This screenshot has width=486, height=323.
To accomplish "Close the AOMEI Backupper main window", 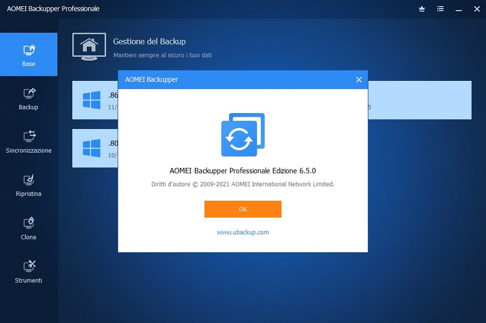I will pyautogui.click(x=477, y=9).
